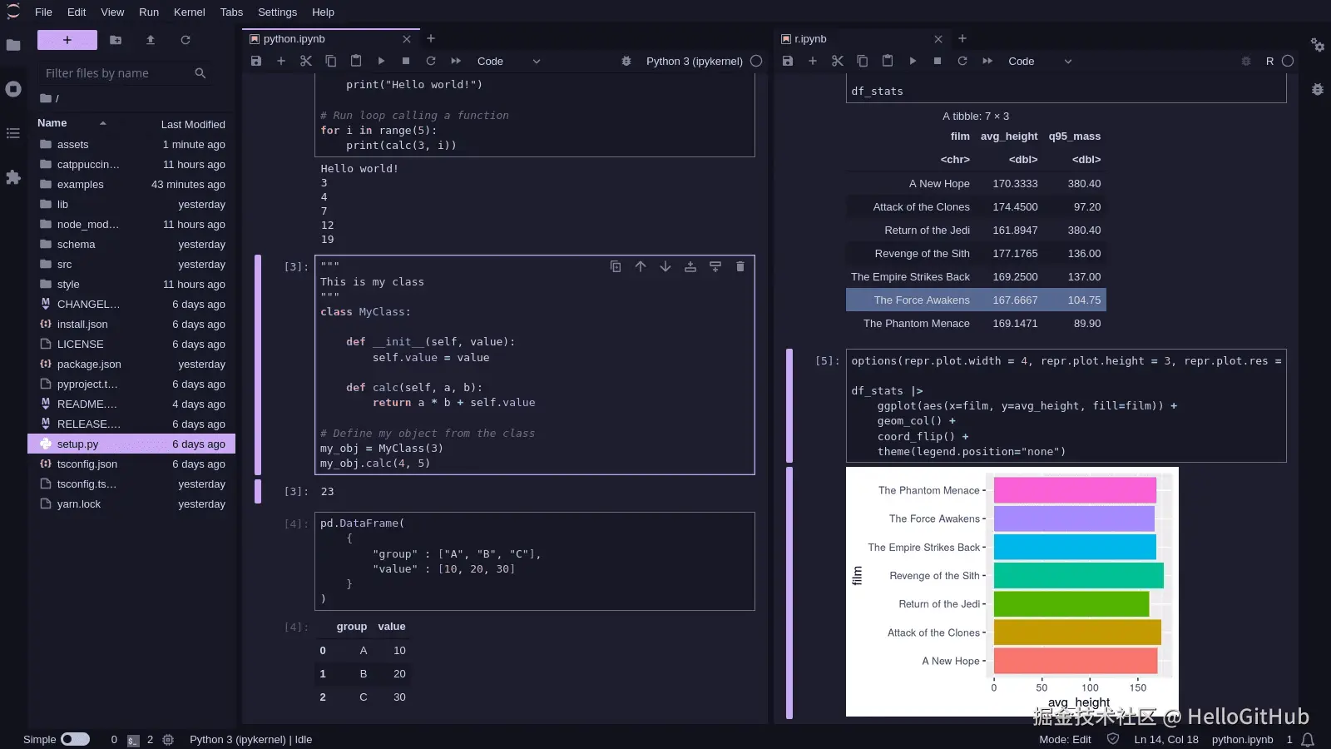
Task: Save python.ipynb with the save icon
Action: (256, 61)
